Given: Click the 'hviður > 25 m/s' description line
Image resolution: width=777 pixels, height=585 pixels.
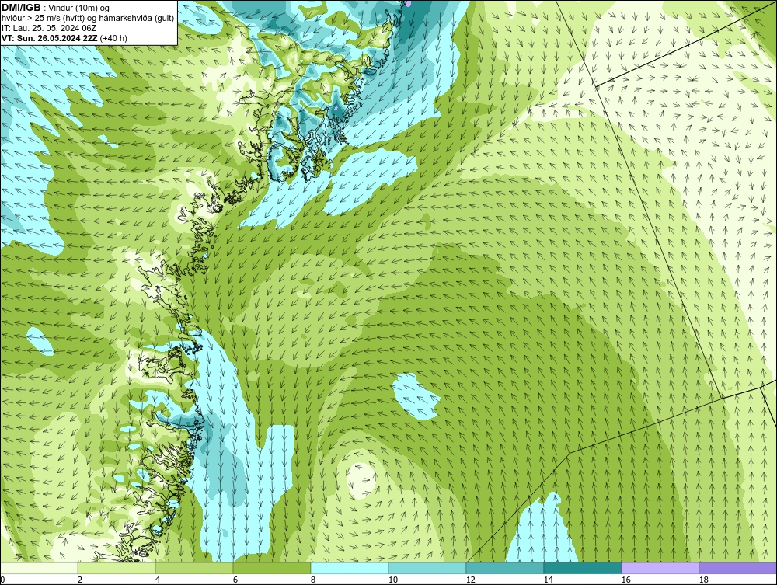Looking at the screenshot, I should click(88, 19).
